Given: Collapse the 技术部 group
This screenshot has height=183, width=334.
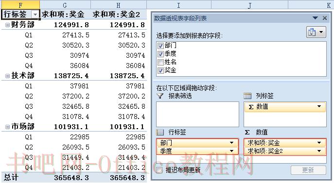Looking at the screenshot, I should (7, 76).
